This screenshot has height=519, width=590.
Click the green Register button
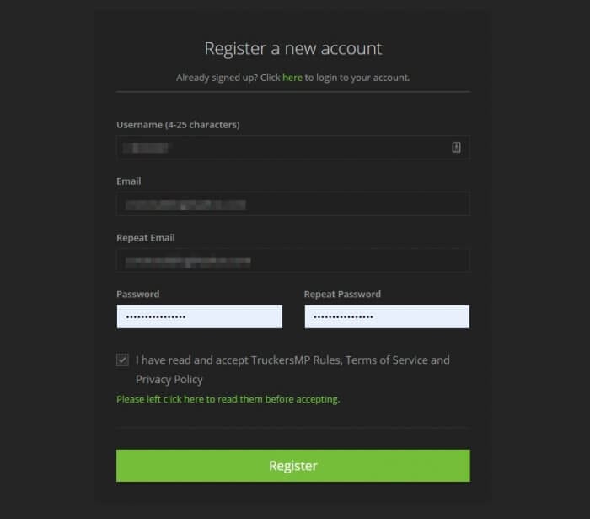(292, 466)
